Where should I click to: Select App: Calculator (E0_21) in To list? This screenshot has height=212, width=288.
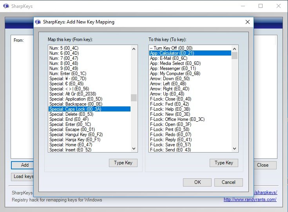(190, 53)
